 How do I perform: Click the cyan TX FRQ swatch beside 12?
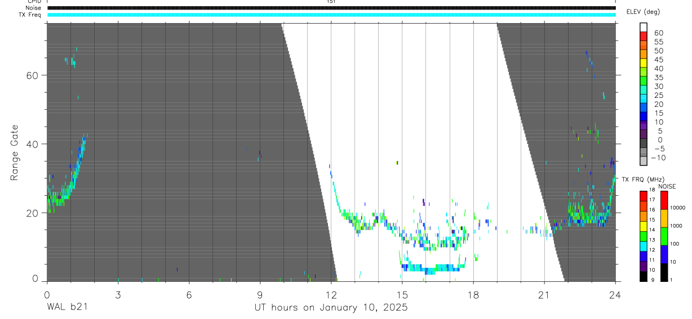coord(643,246)
